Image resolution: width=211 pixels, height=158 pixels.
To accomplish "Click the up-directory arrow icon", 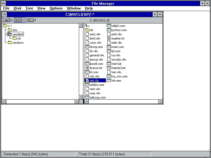I will [x=88, y=26].
